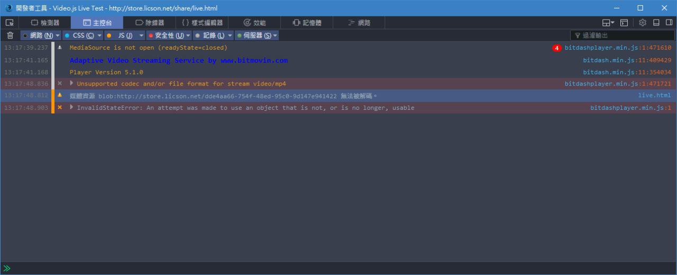677x275 pixels.
Task: Dock developer tools to bottom
Action: coord(656,23)
